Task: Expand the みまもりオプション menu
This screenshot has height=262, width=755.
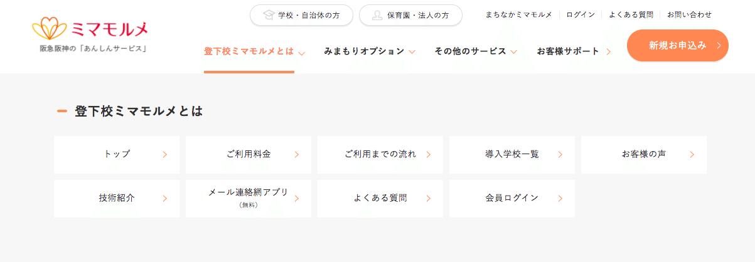Action: click(370, 51)
